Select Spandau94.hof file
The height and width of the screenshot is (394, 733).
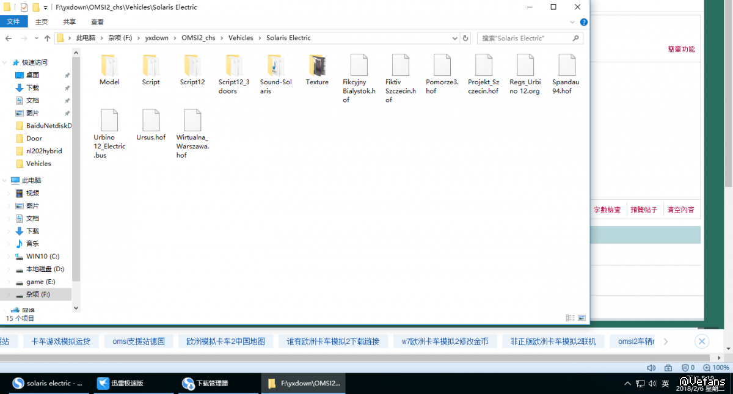pyautogui.click(x=566, y=74)
